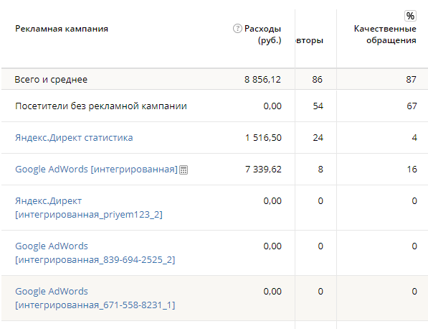Click the partially hidden 'вторы' column header
Screen dimensions: 428x329
tap(310, 40)
